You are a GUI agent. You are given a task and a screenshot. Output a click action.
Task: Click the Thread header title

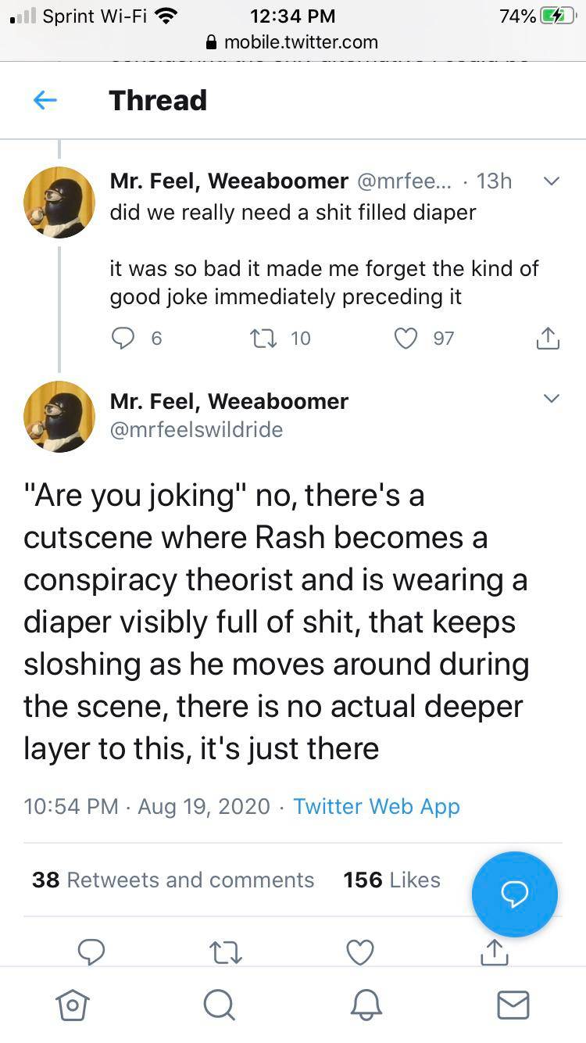(x=158, y=100)
